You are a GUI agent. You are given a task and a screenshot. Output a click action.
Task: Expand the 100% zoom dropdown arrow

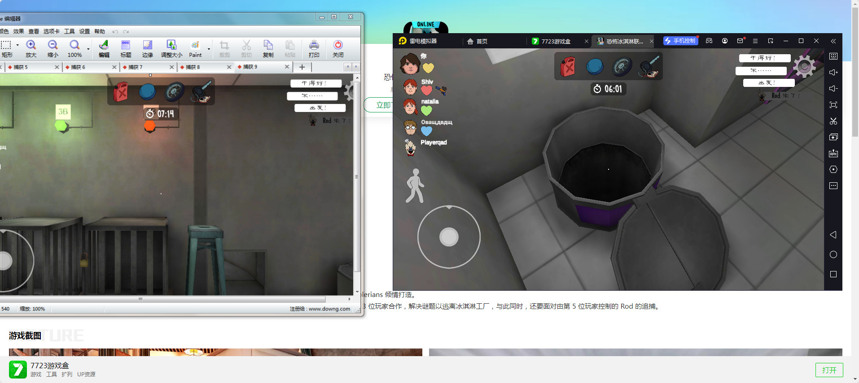coord(88,49)
